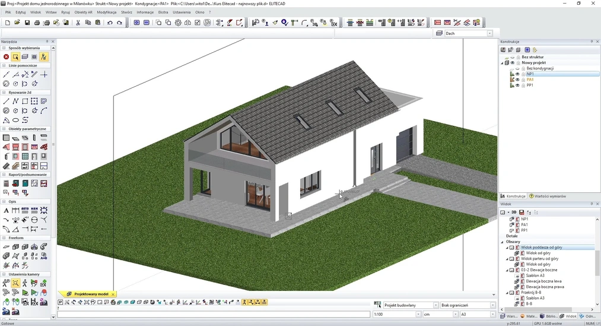Open the A3 paper format dropdown

492,314
